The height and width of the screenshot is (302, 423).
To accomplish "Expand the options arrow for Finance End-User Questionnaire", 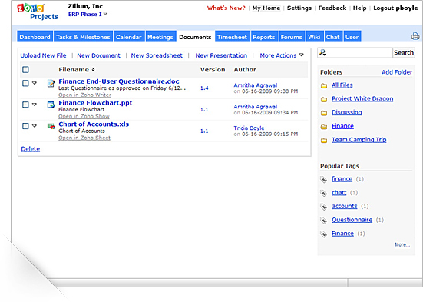I will tap(35, 83).
